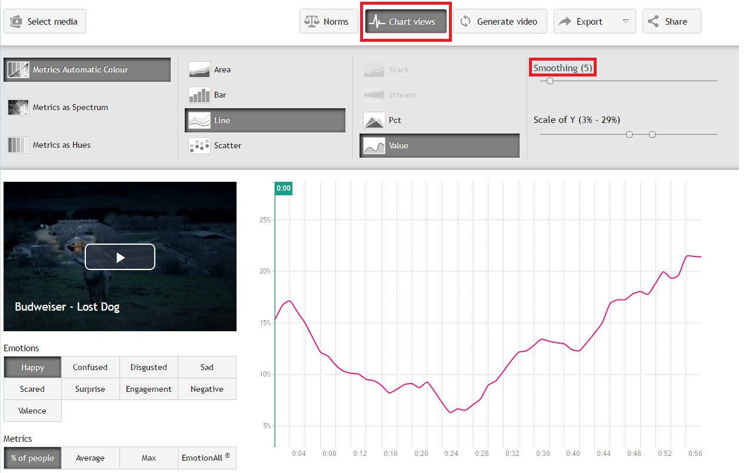752x473 pixels.
Task: Select the Scared emotion
Action: tap(32, 389)
